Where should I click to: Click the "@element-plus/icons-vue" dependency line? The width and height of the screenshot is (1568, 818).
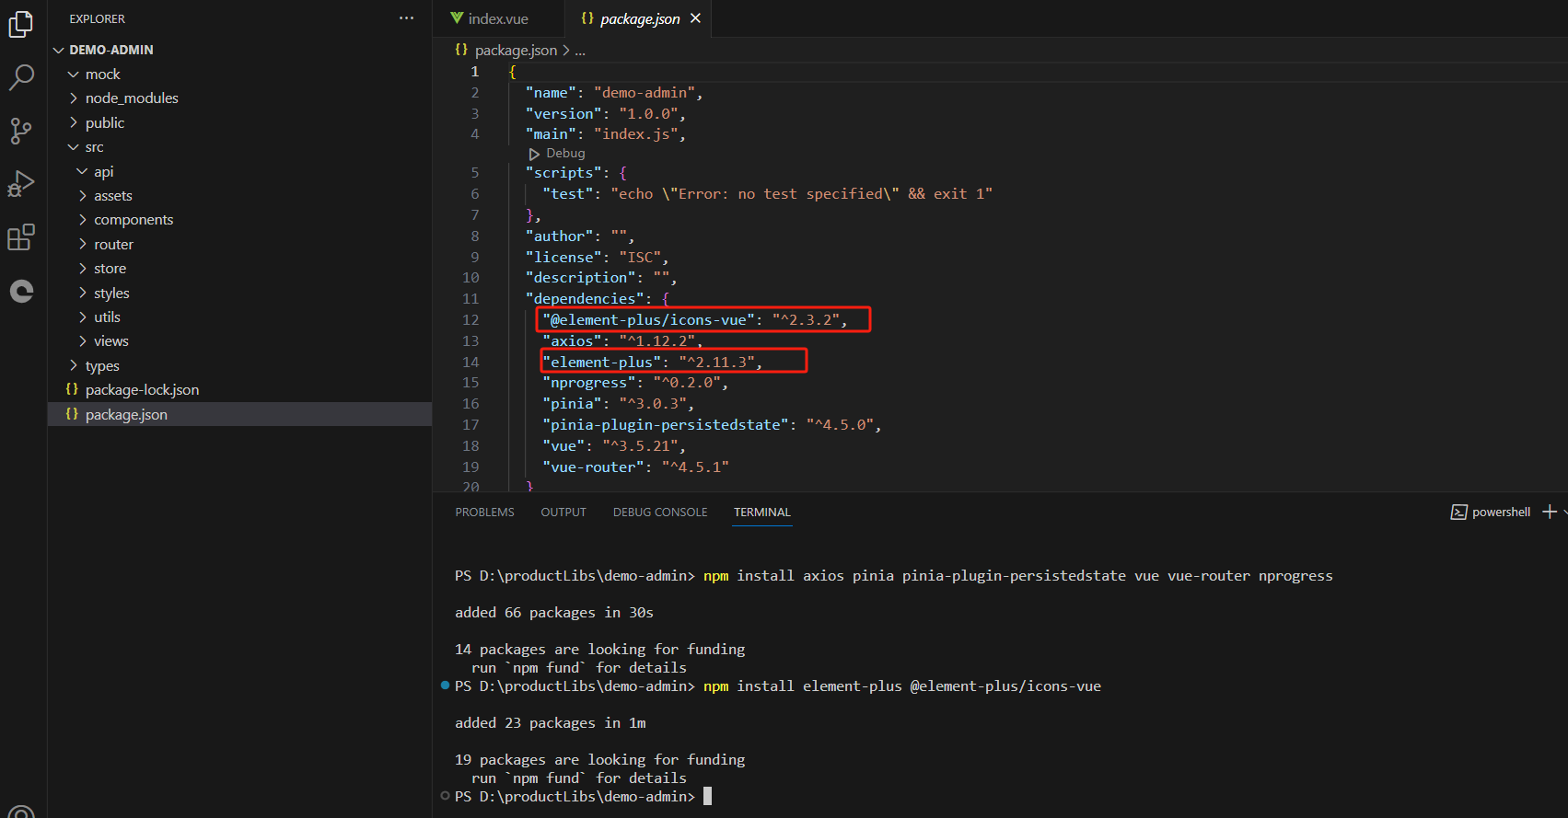click(x=694, y=319)
